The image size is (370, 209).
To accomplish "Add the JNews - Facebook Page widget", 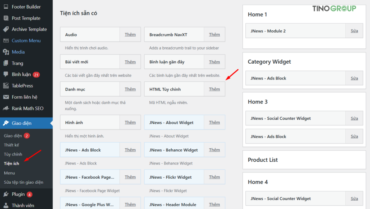I will [130, 177].
